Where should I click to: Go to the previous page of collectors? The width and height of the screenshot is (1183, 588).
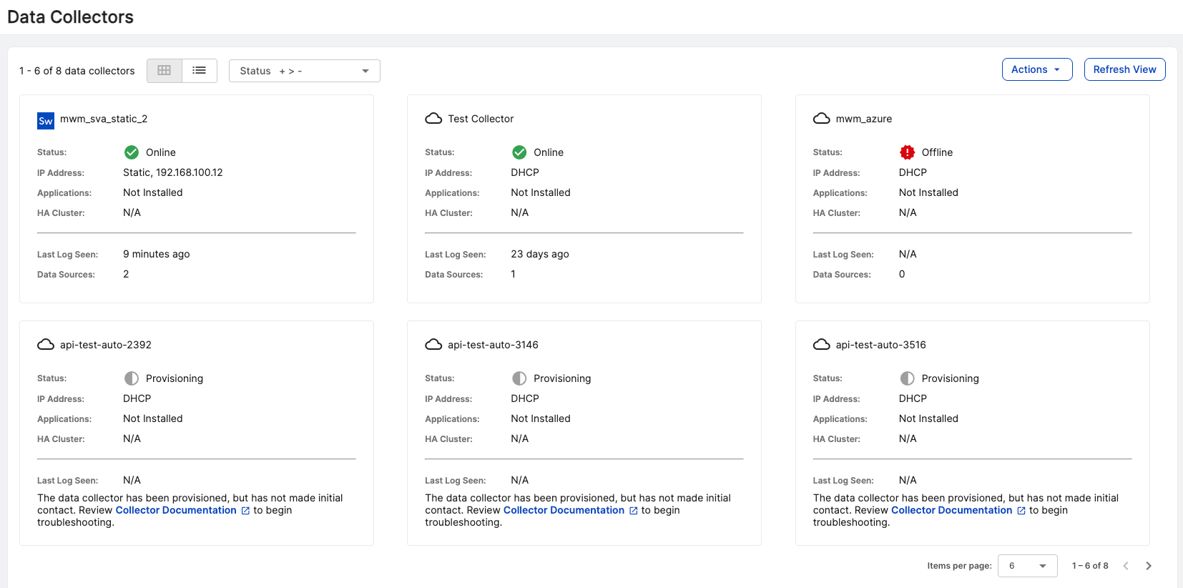coord(1126,566)
